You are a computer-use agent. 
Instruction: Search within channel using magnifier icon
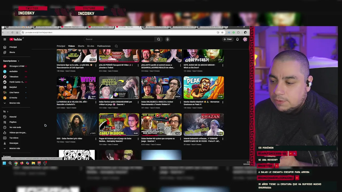coord(116,46)
